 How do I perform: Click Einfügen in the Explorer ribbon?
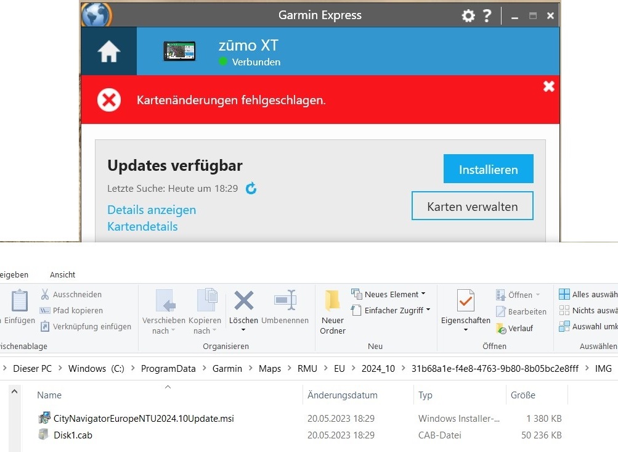[19, 307]
